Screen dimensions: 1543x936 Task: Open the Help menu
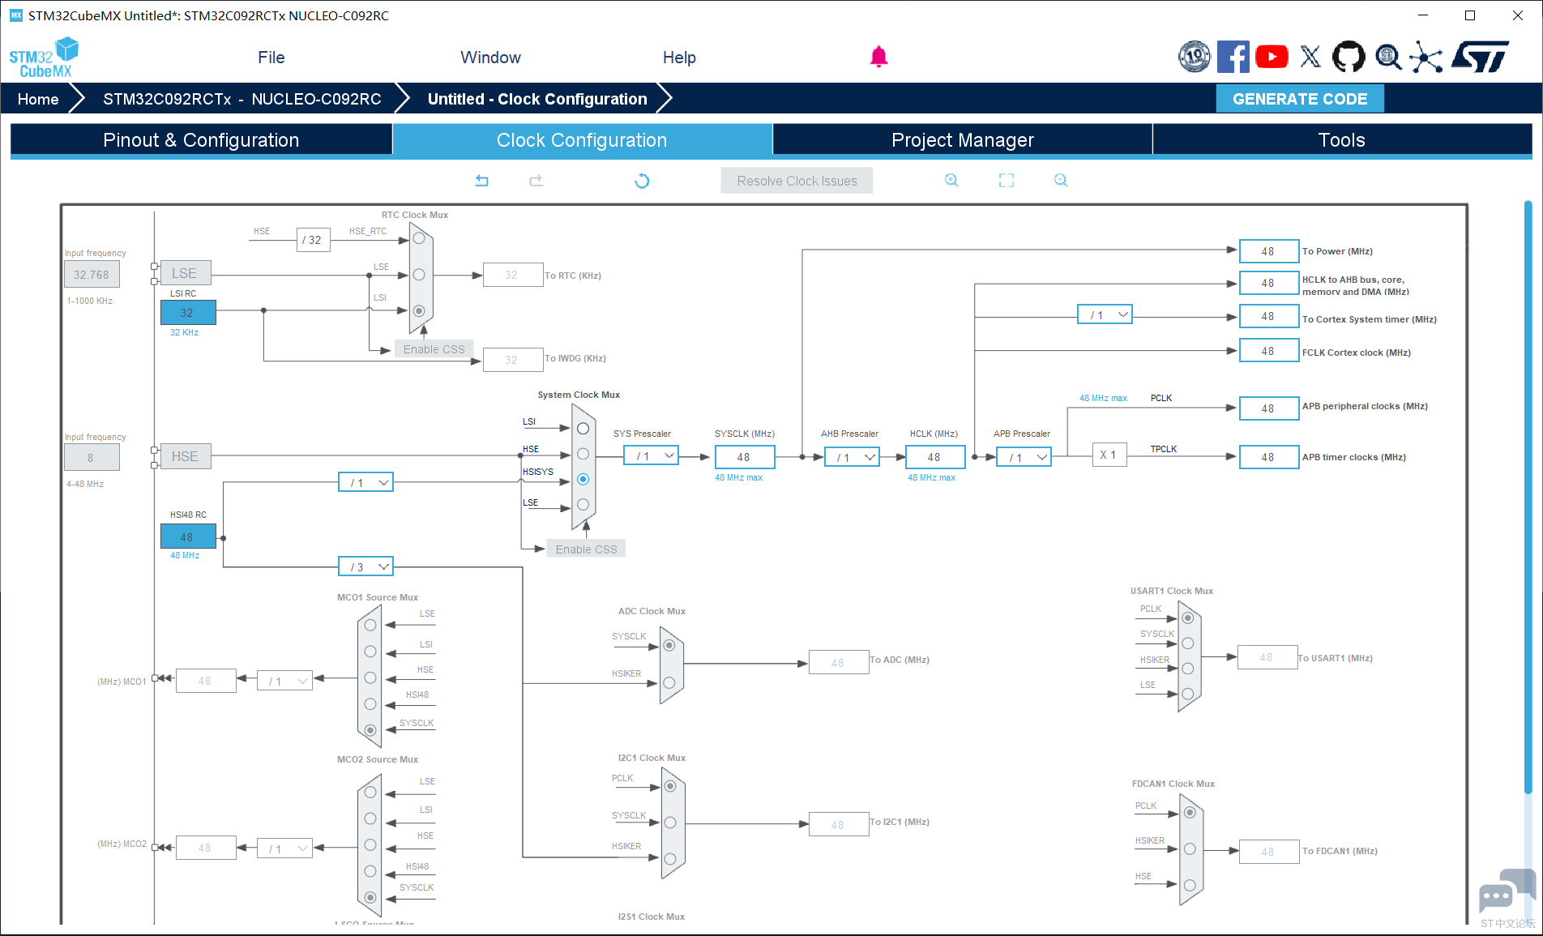679,58
